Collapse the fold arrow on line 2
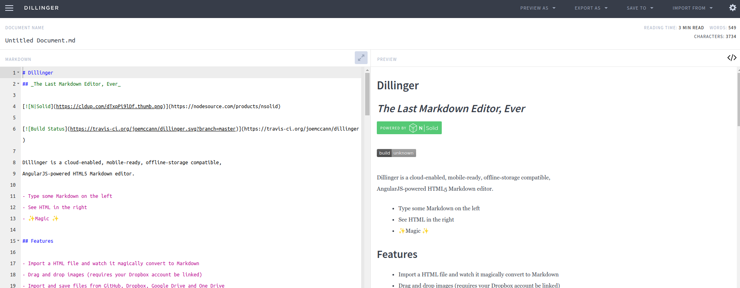740x288 pixels. [x=18, y=84]
